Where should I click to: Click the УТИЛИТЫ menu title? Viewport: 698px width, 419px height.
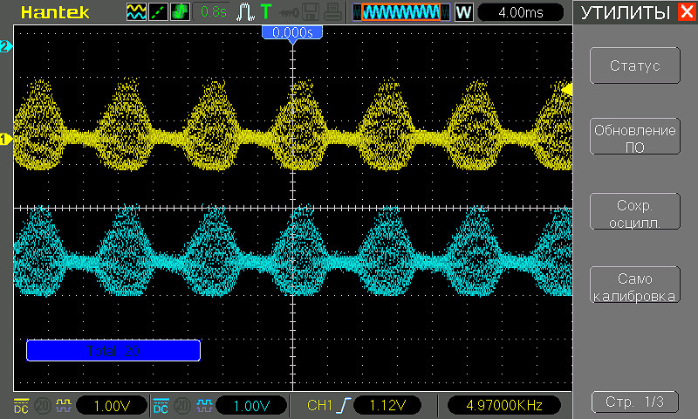(626, 12)
